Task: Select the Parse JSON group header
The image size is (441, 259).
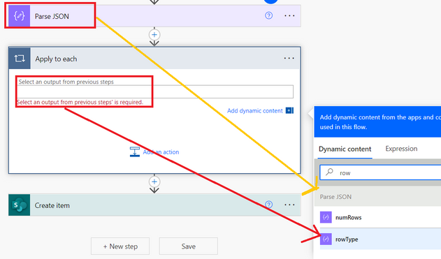Action: pos(377,197)
